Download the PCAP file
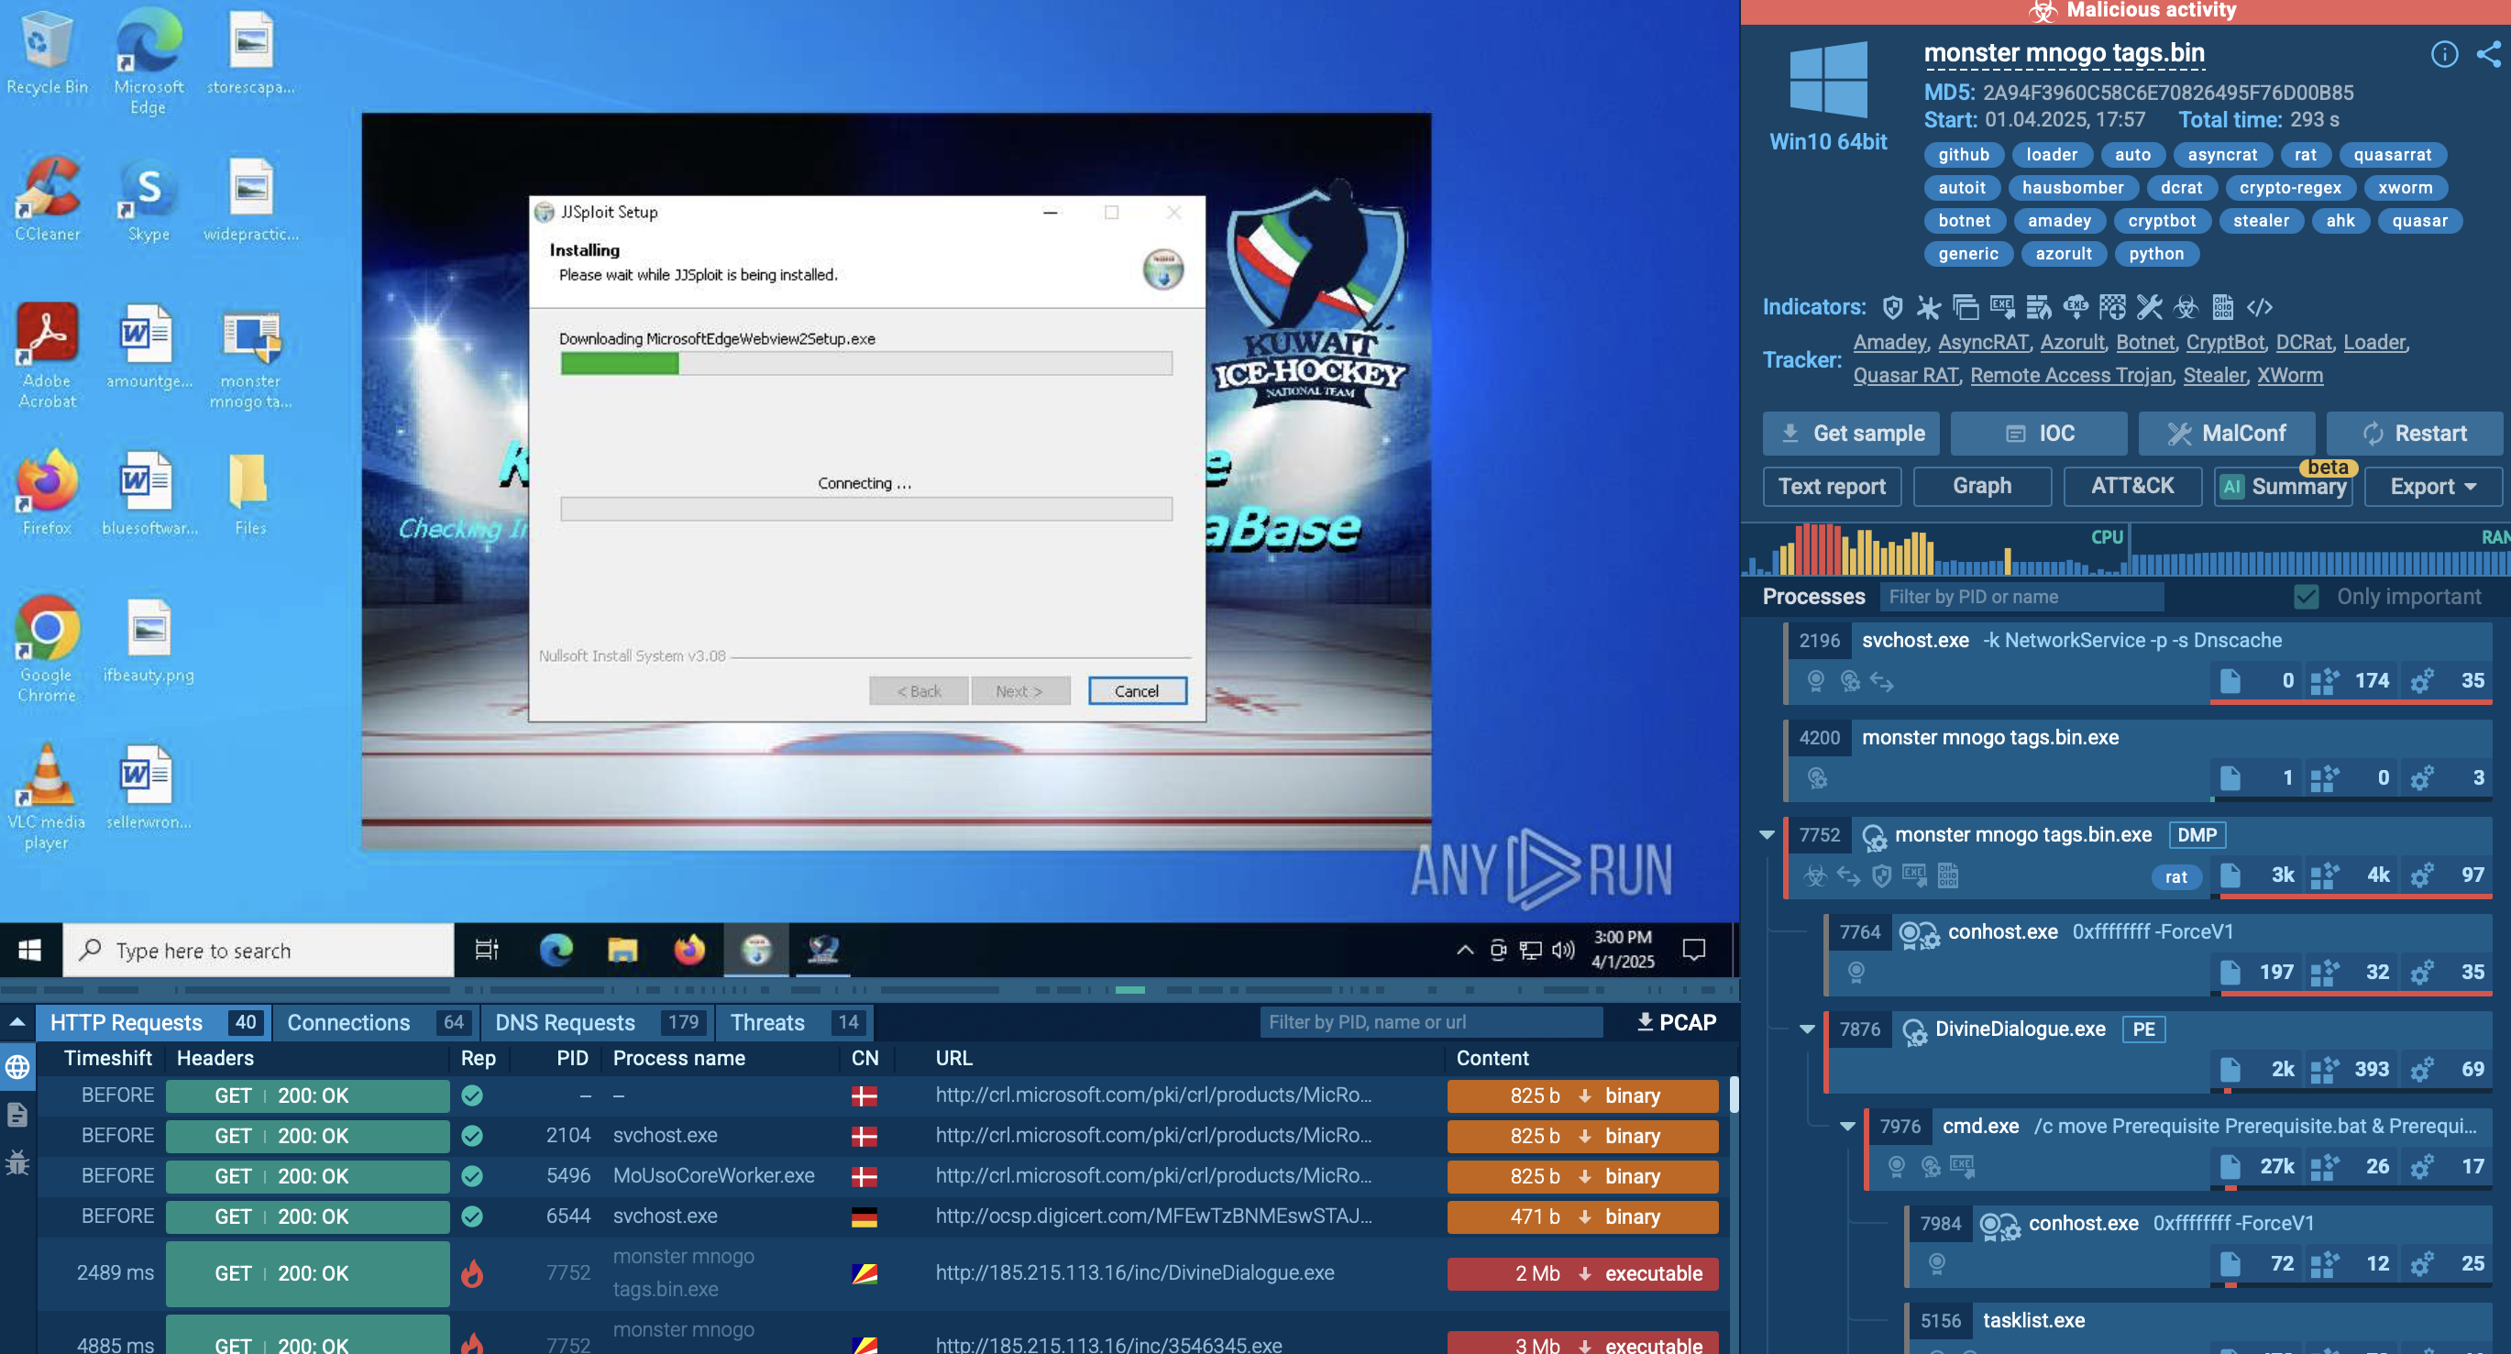The image size is (2511, 1354). pyautogui.click(x=1677, y=1022)
